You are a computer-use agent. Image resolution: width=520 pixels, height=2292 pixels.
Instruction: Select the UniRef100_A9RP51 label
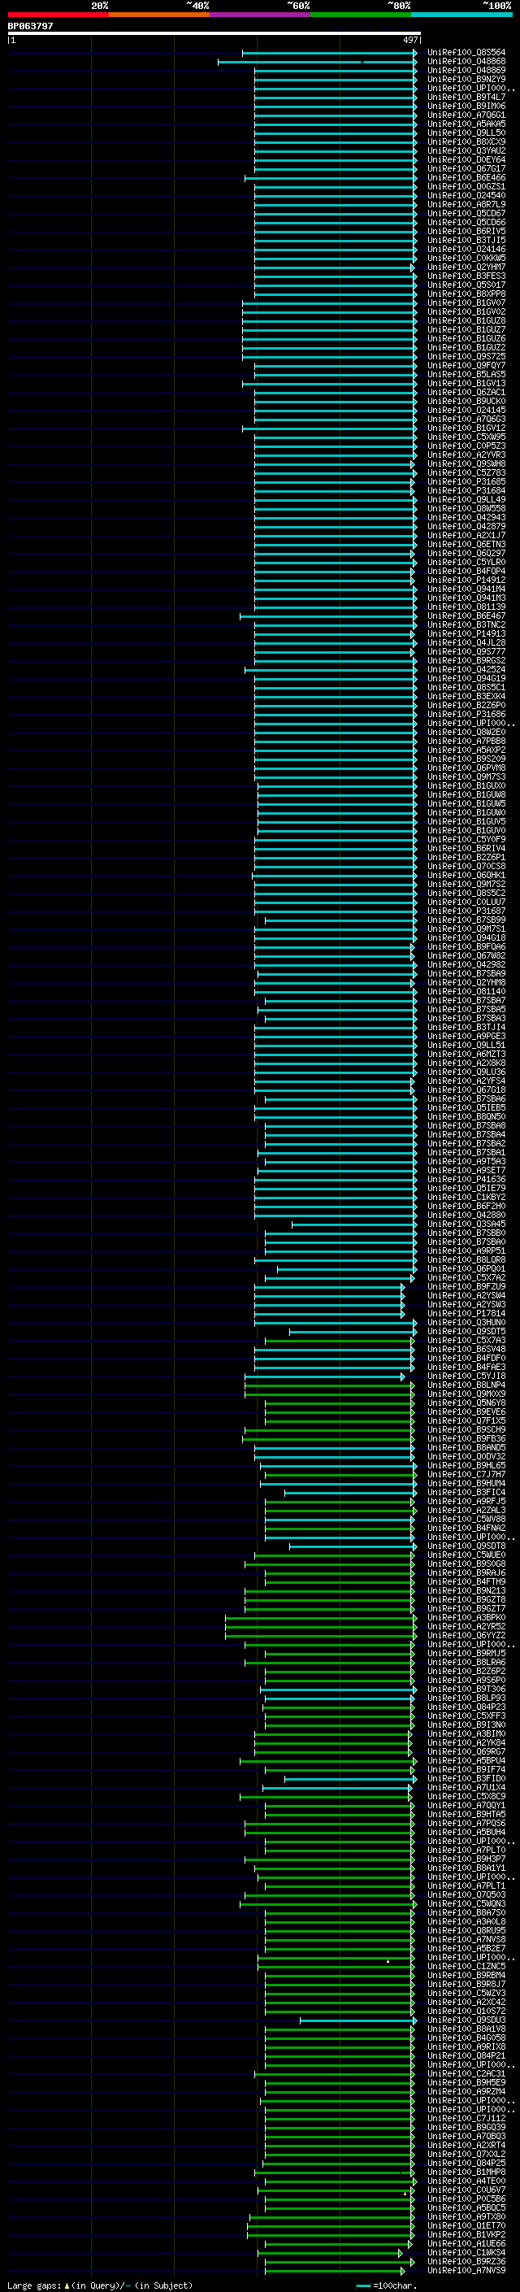click(466, 1251)
